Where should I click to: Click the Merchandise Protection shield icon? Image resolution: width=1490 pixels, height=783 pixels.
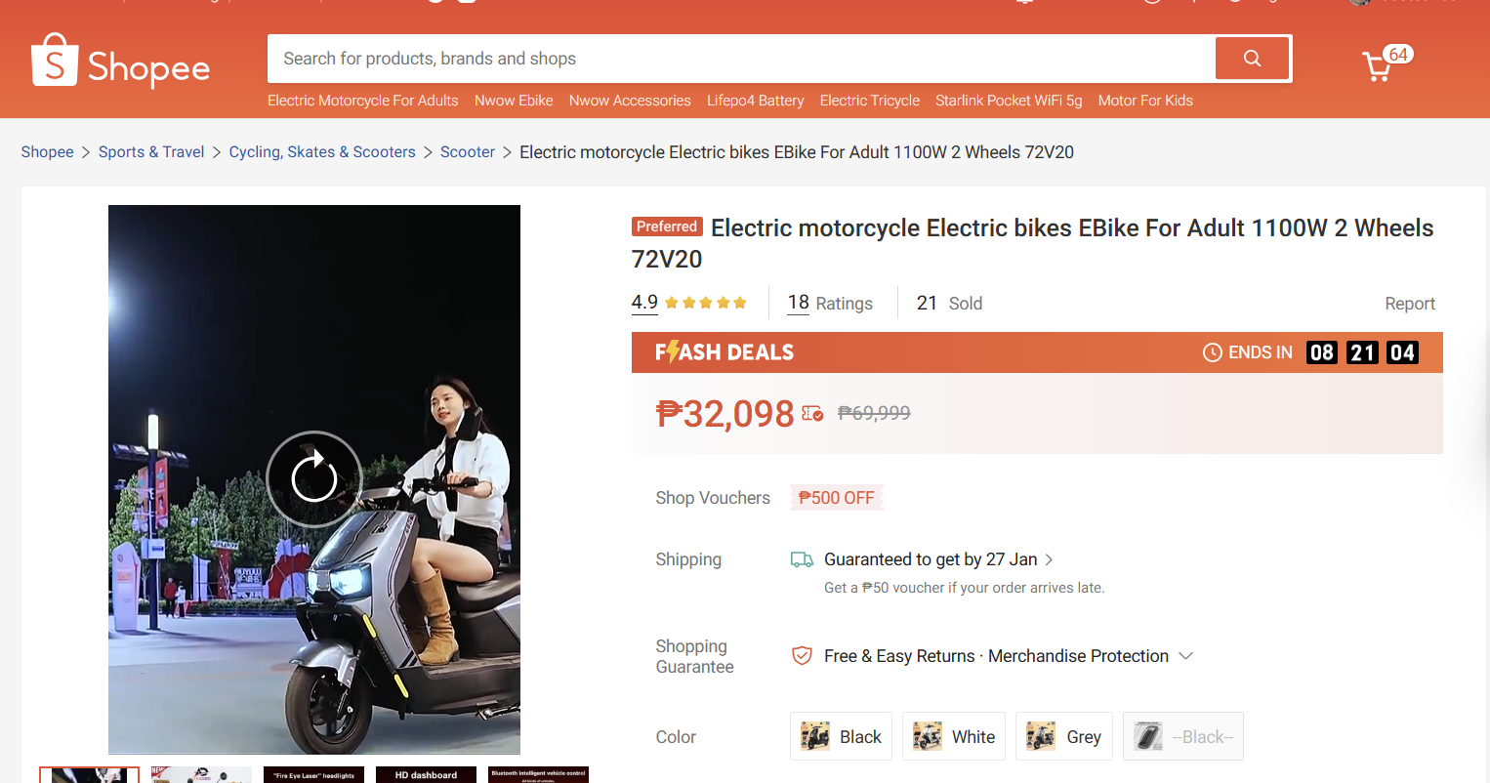pyautogui.click(x=802, y=656)
